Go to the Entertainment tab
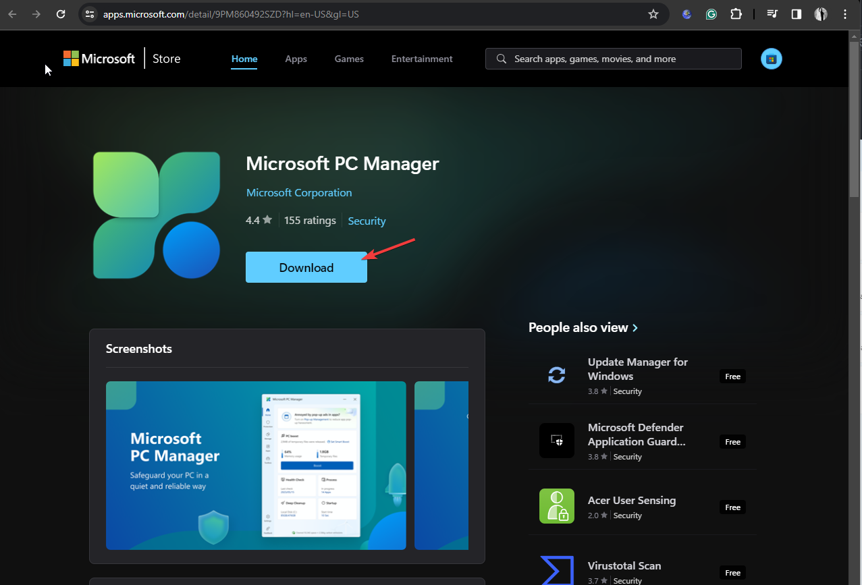Viewport: 862px width, 585px height. [x=422, y=59]
